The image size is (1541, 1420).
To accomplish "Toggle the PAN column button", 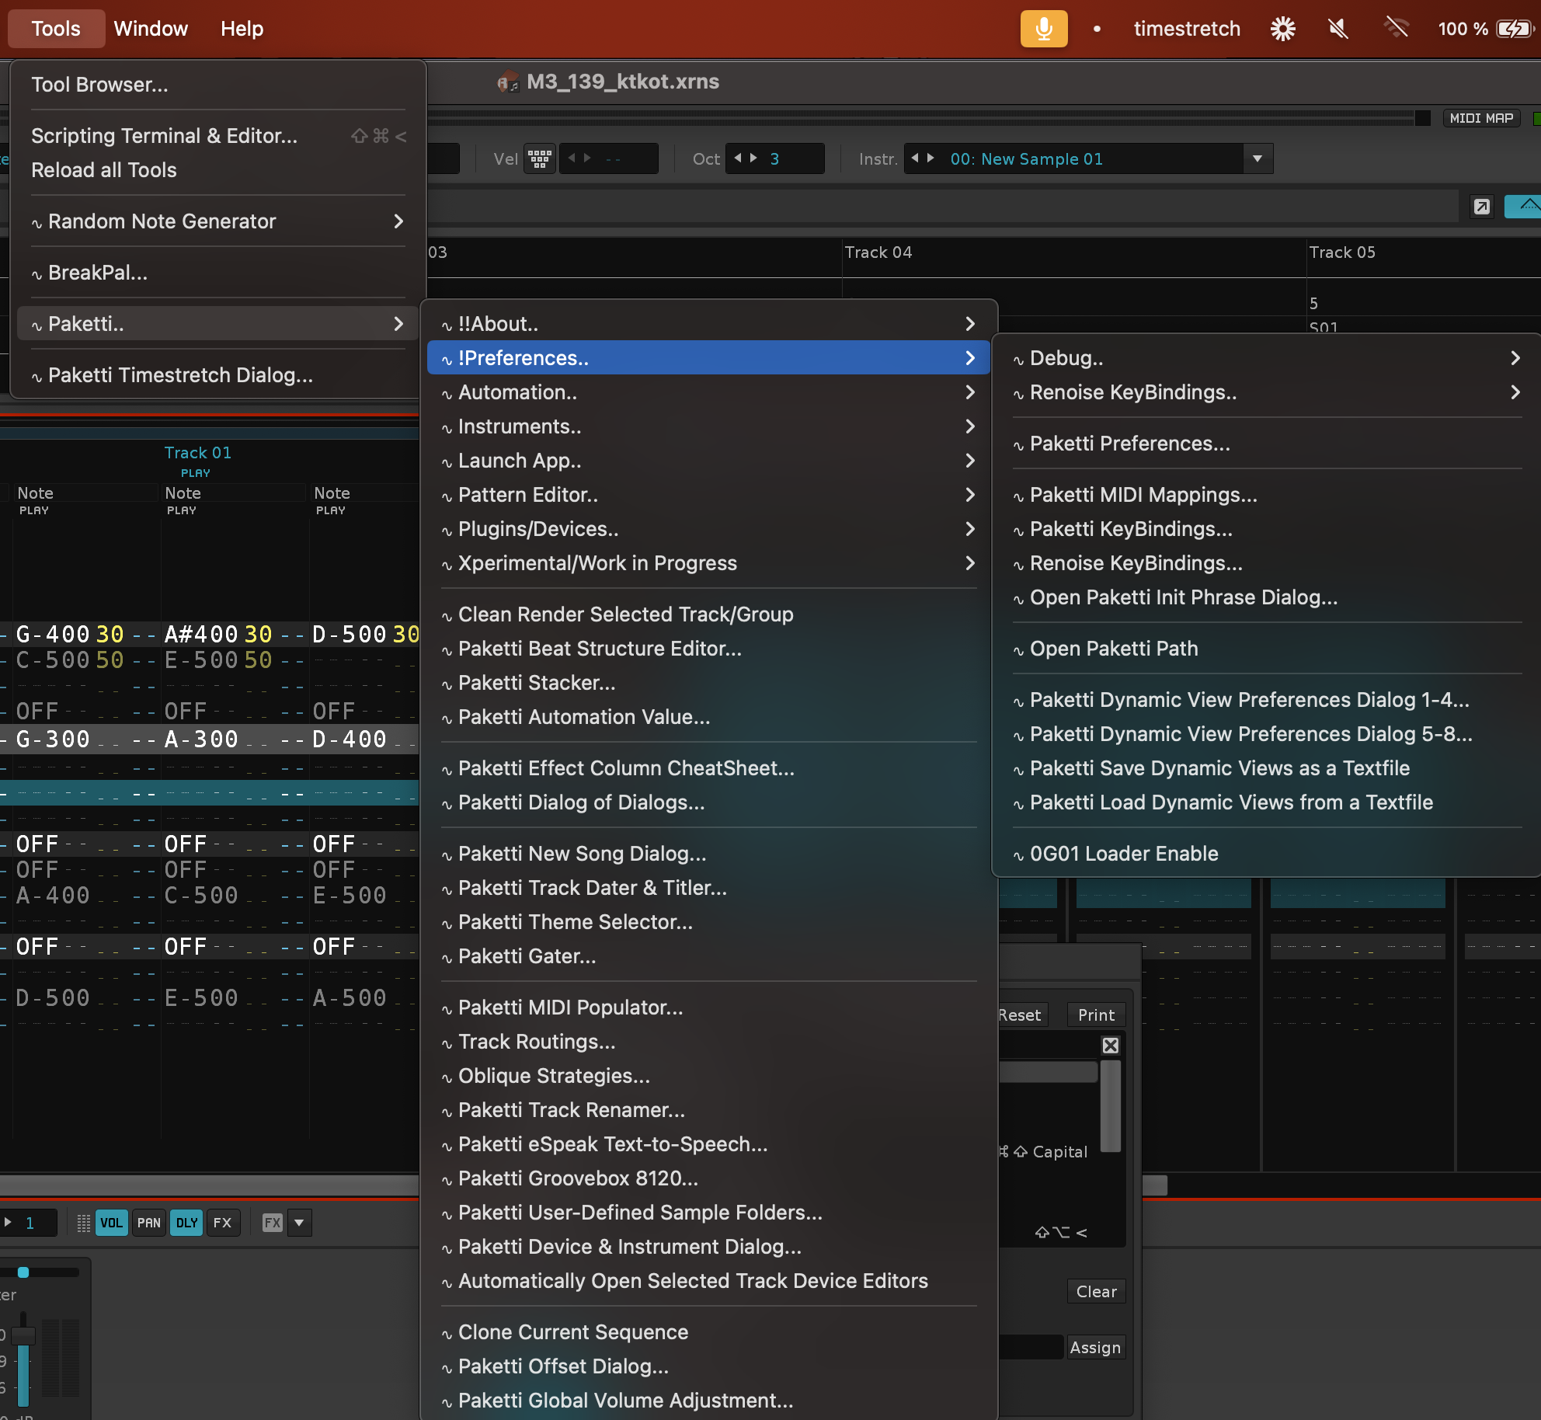I will pyautogui.click(x=148, y=1223).
